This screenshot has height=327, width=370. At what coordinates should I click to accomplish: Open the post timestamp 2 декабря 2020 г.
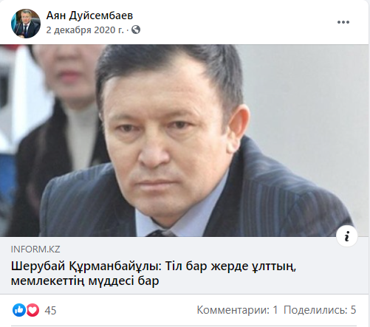85,30
